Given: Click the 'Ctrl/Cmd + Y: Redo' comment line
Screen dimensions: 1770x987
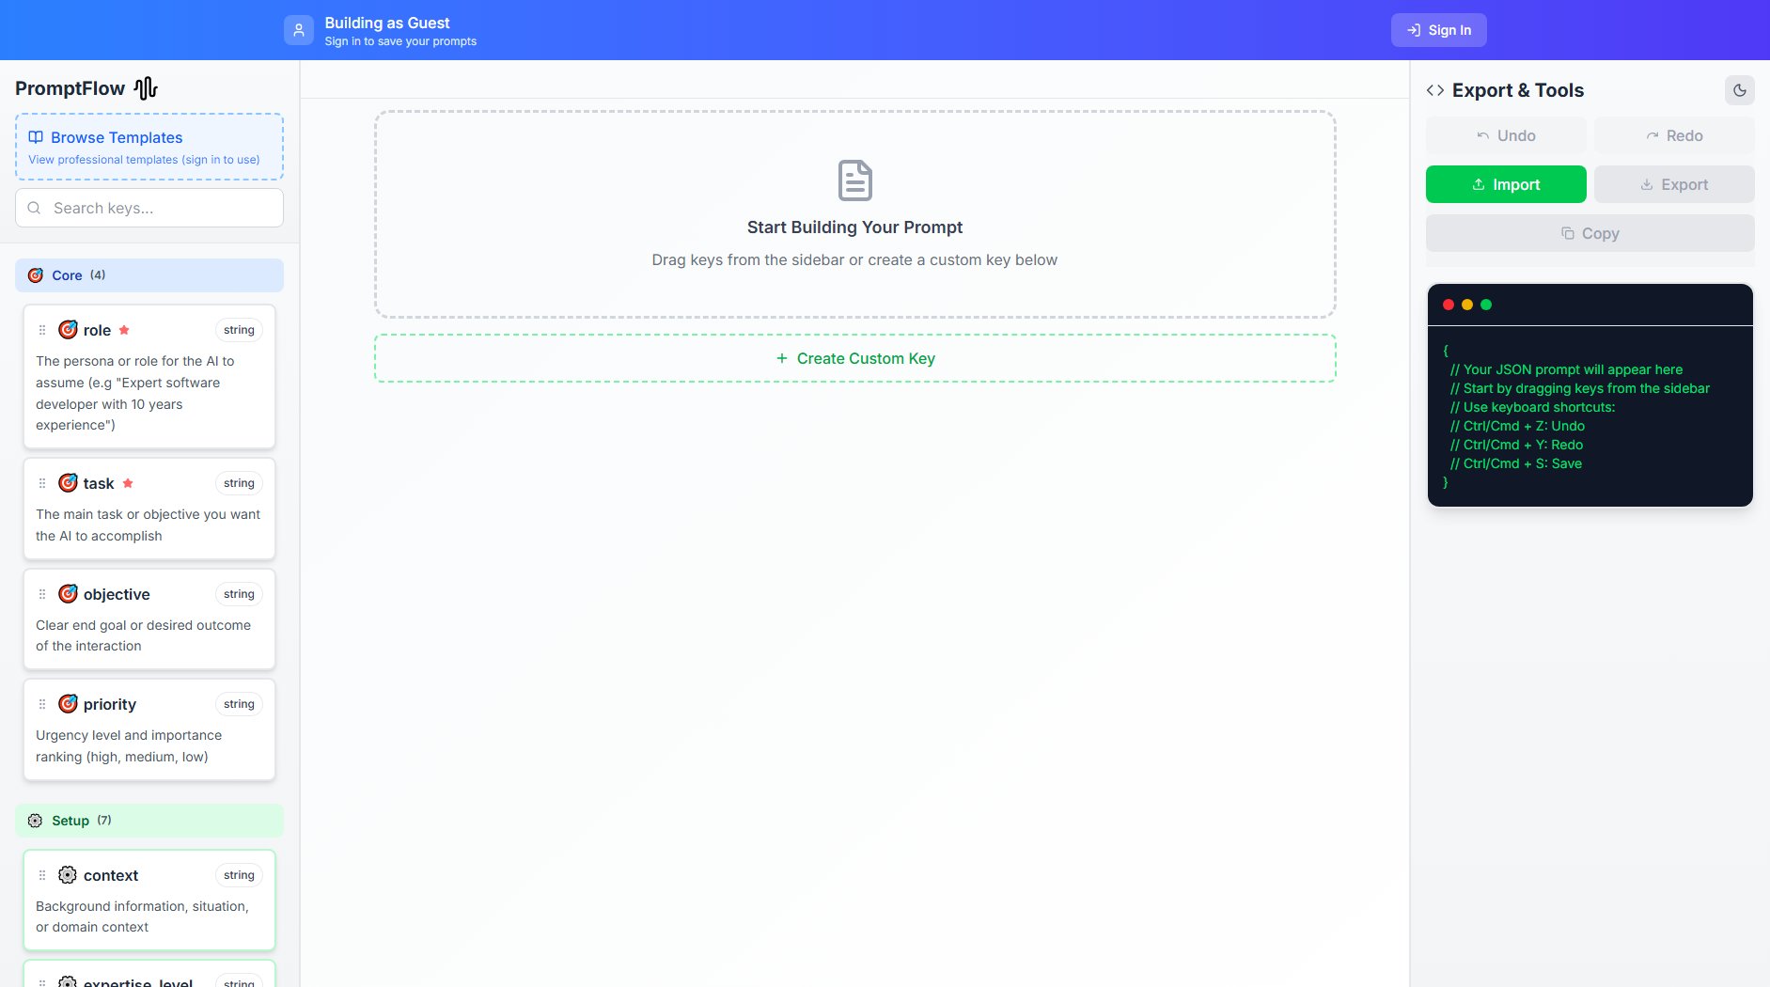Looking at the screenshot, I should coord(1516,445).
